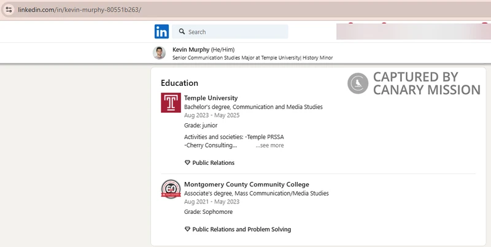Click the -Cherry Consulting... text

pos(211,145)
